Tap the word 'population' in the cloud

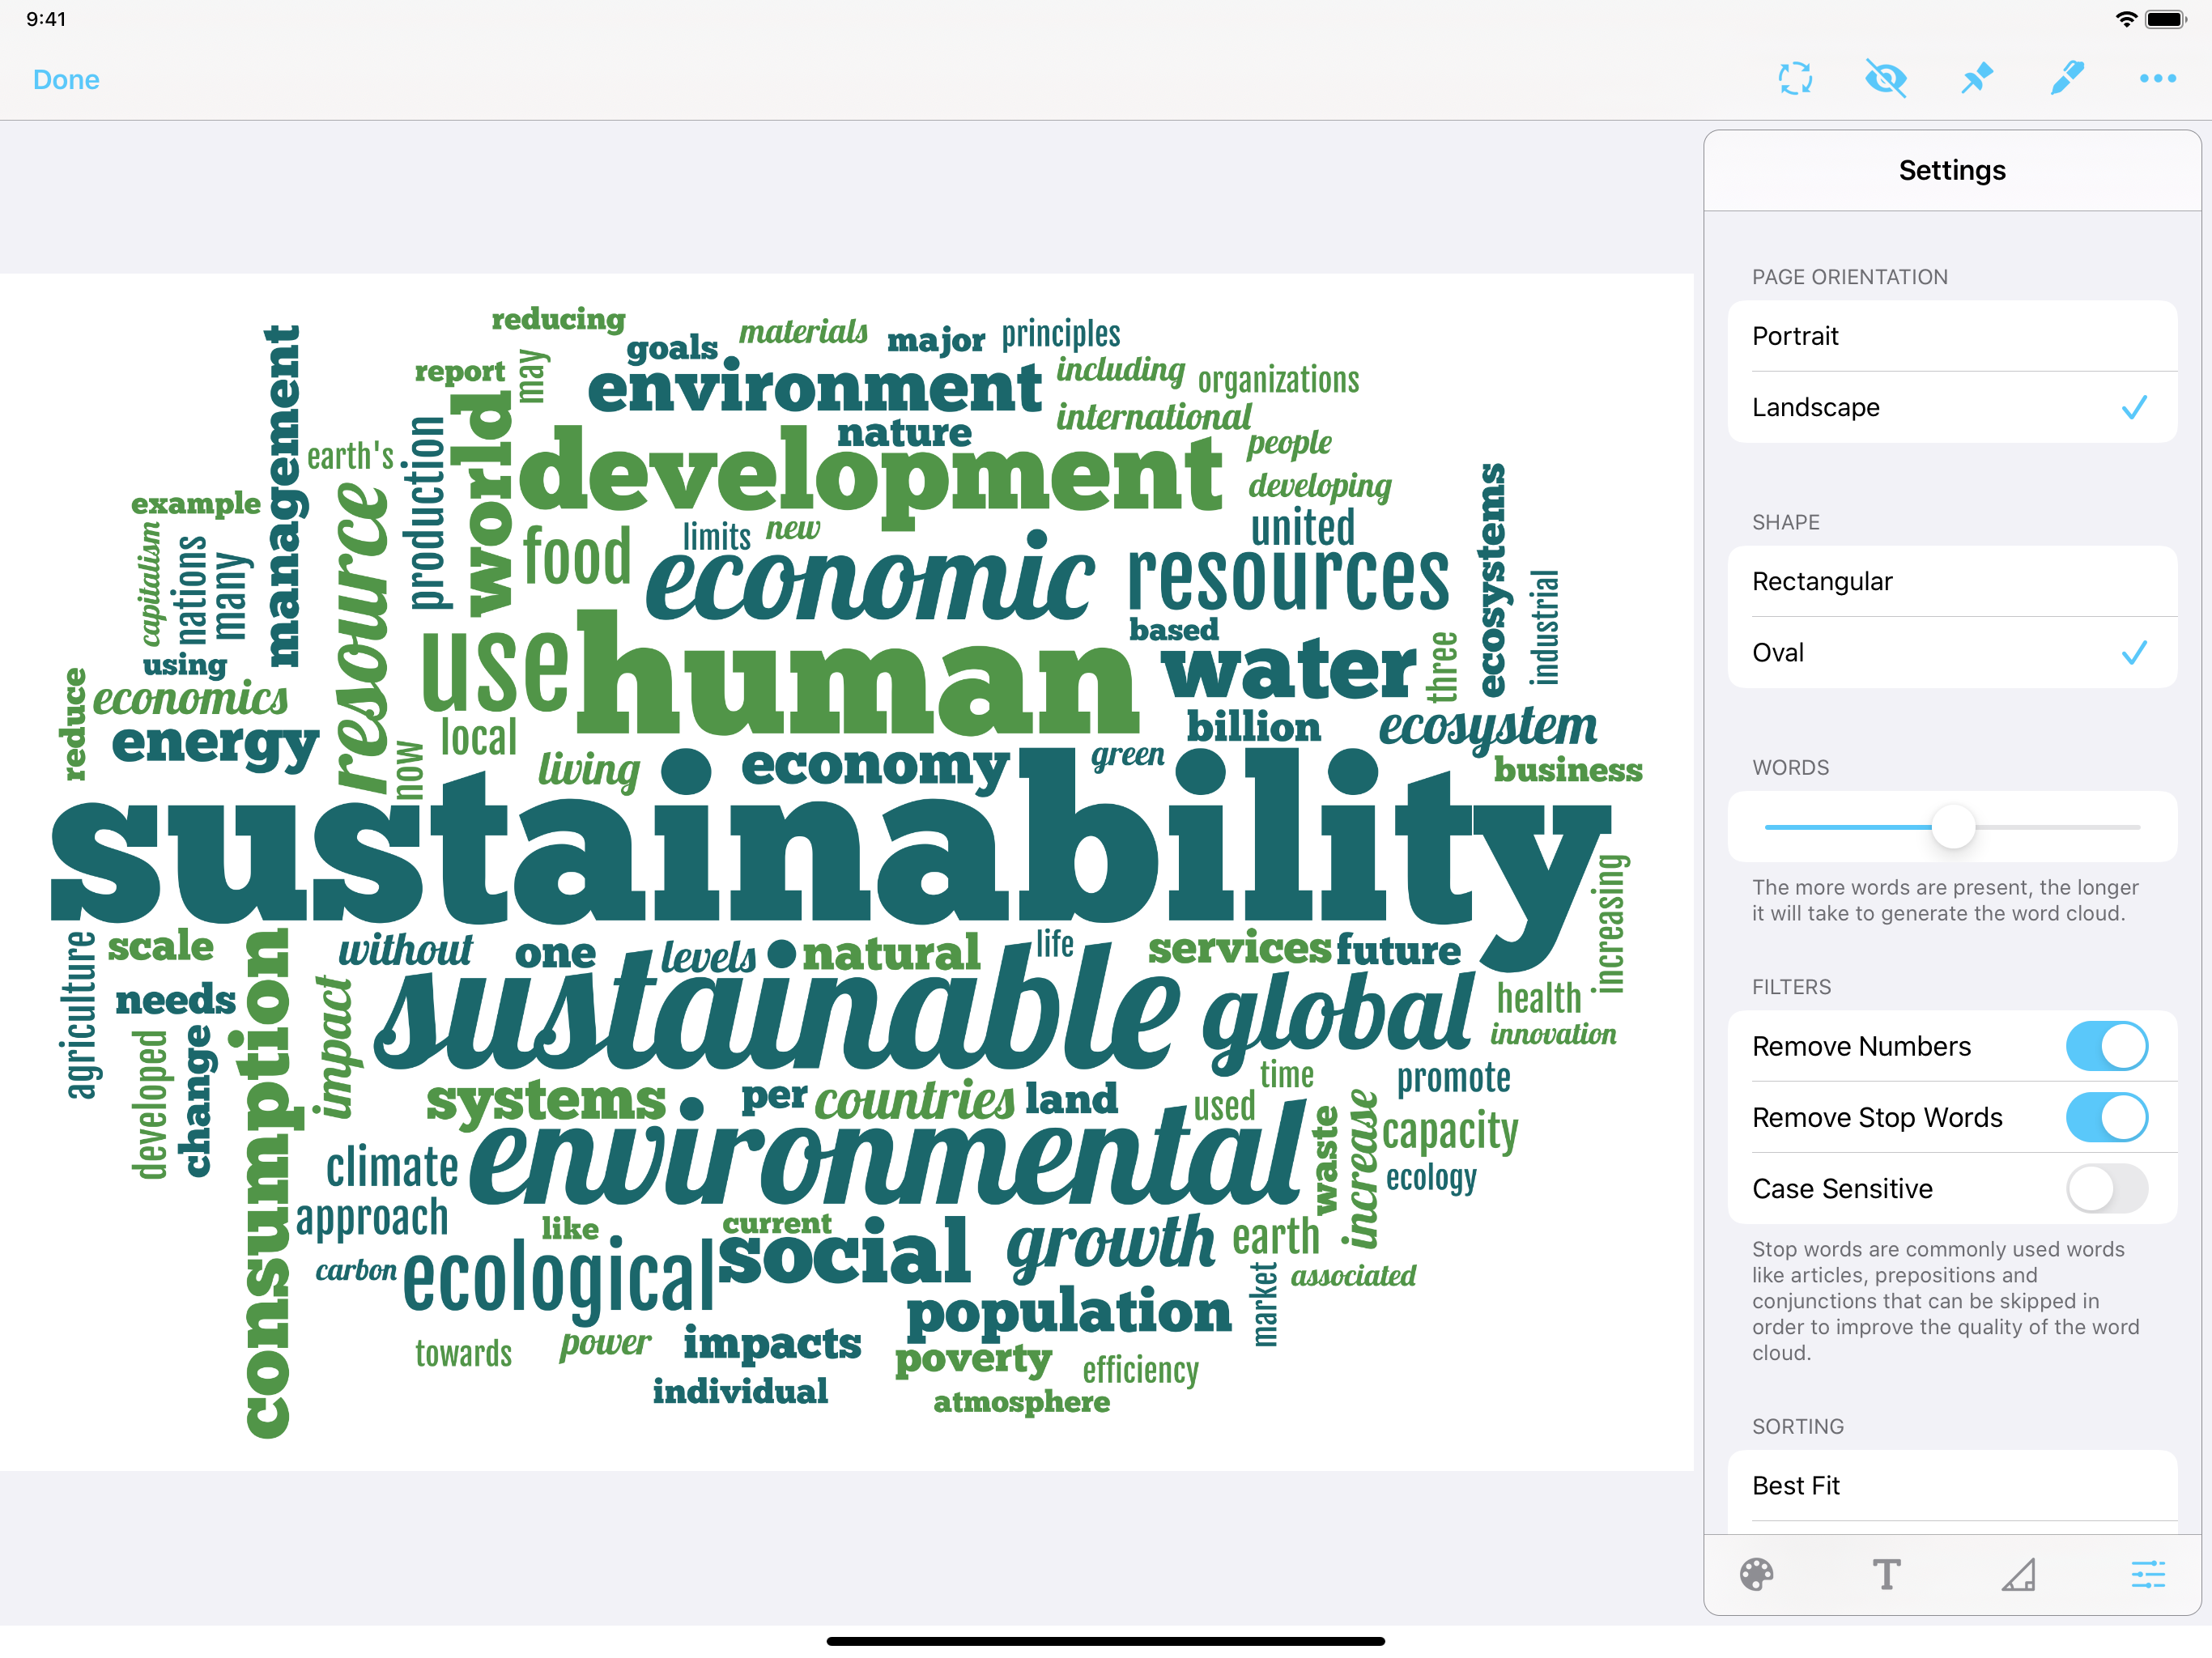tap(1068, 1312)
